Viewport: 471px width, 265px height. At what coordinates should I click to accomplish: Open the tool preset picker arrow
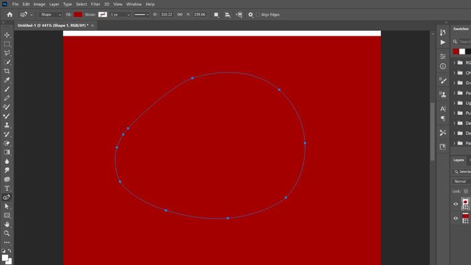coord(31,15)
